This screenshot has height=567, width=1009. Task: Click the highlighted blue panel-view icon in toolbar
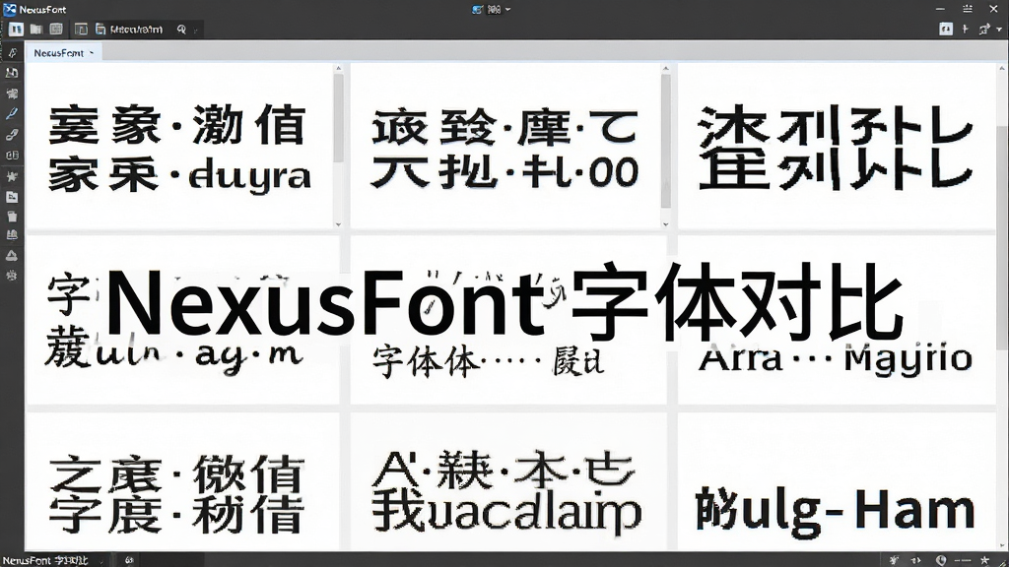pos(16,29)
